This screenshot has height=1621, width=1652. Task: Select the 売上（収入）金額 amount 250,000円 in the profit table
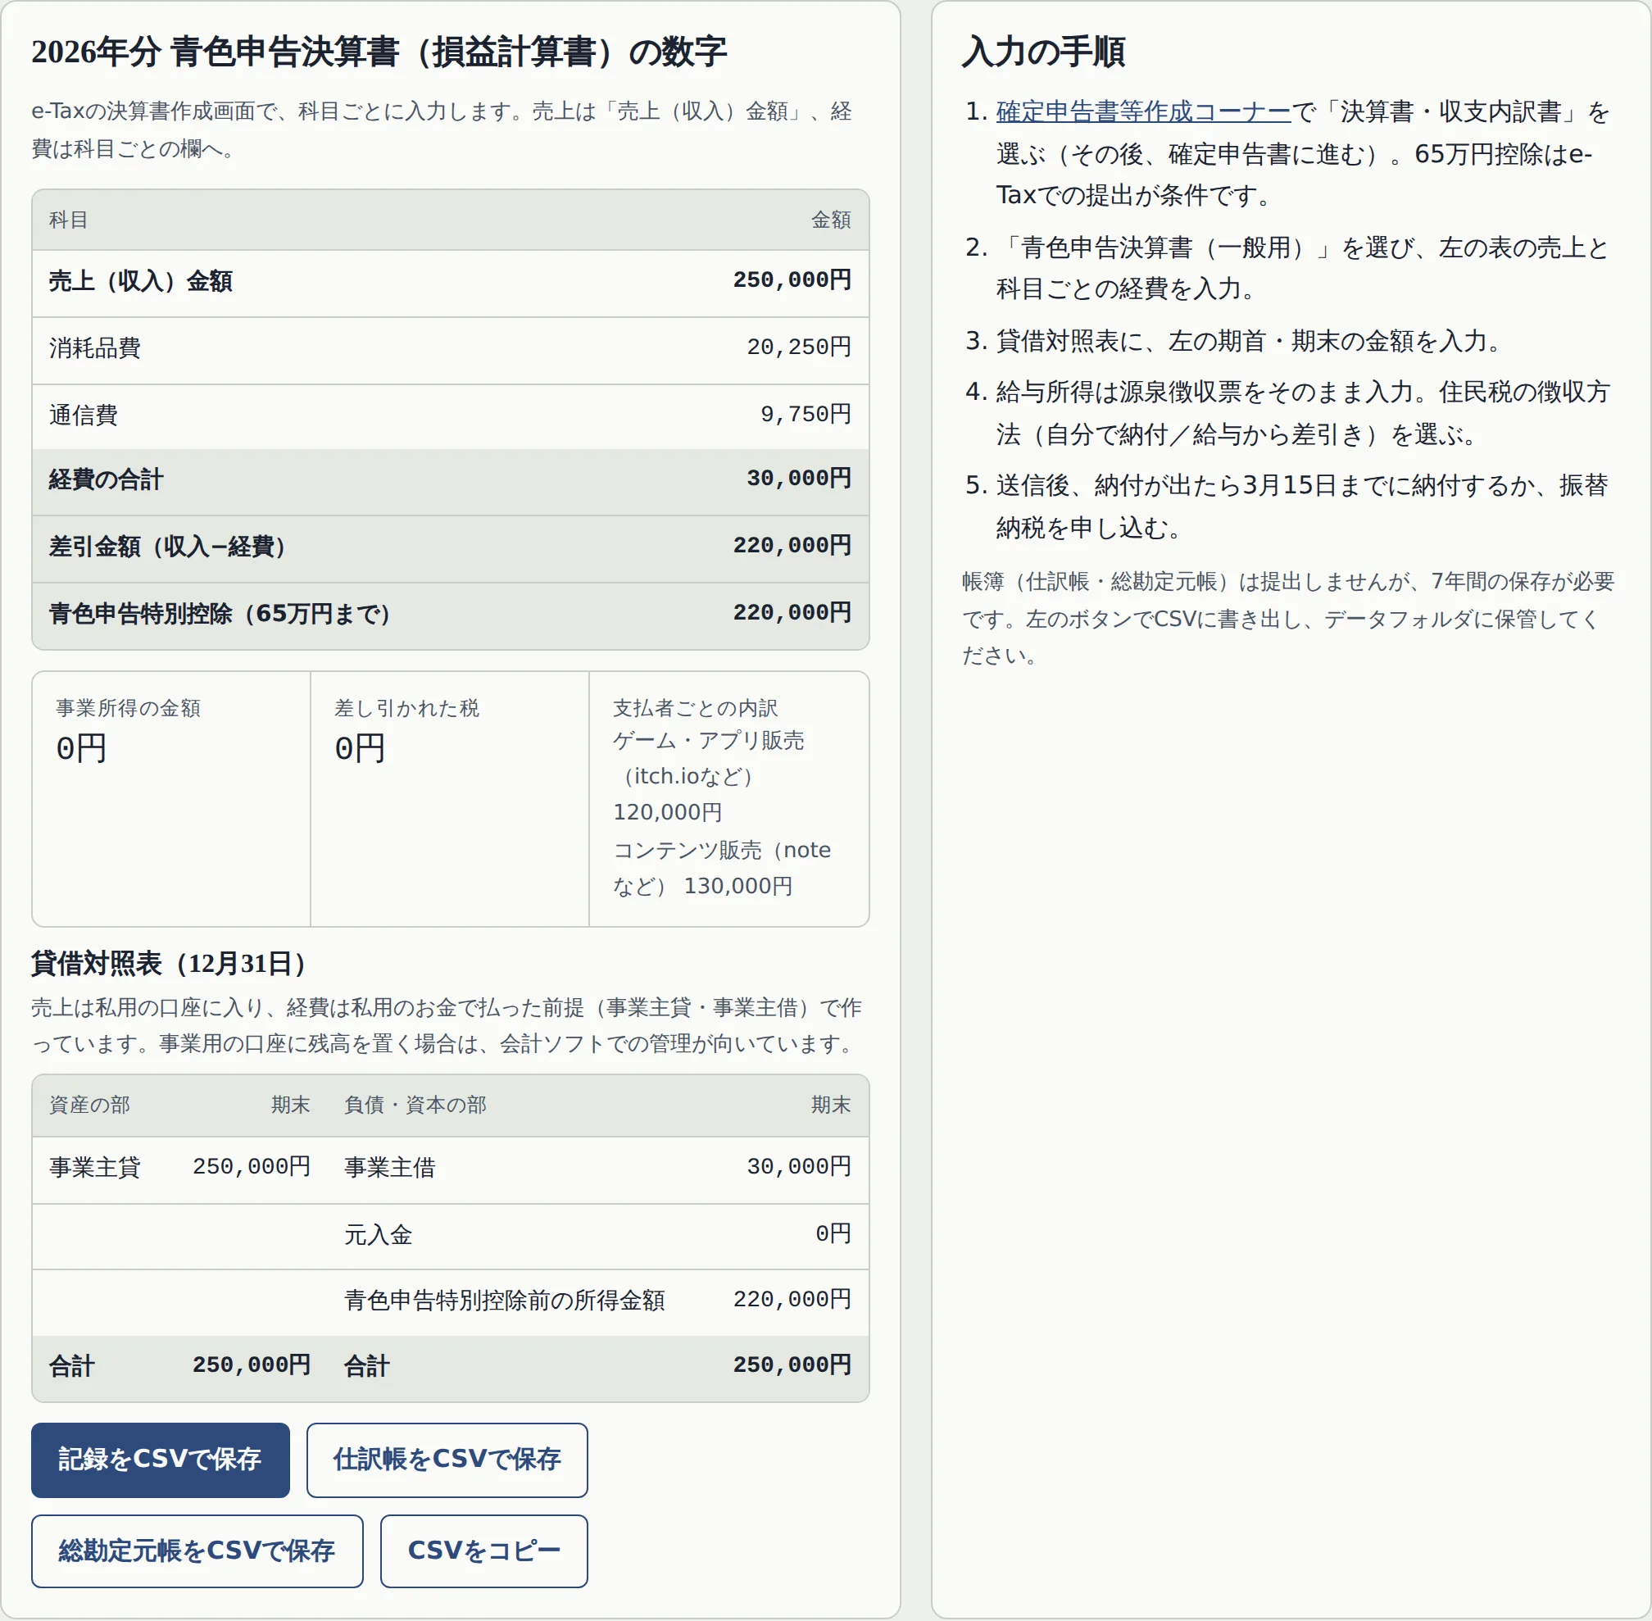(792, 280)
